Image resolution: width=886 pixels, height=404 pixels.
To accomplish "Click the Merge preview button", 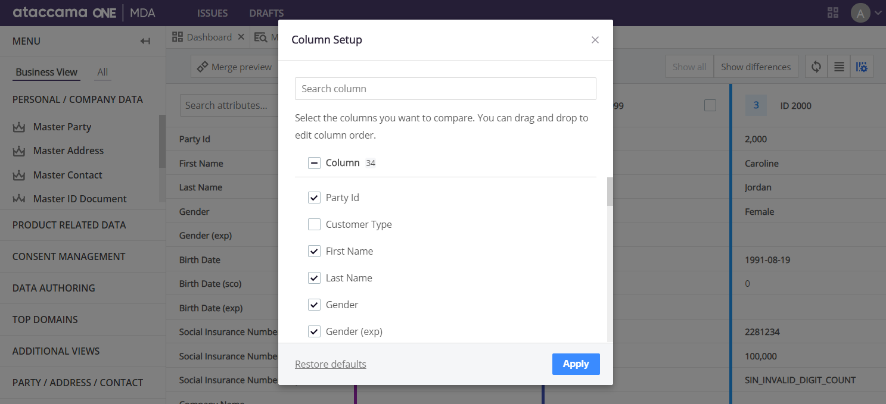I will click(x=234, y=67).
